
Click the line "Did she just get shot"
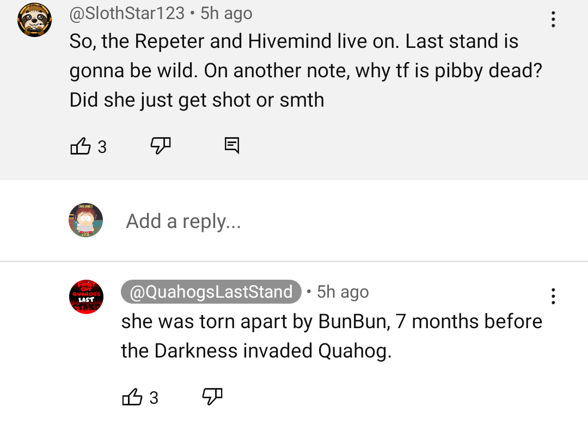[x=197, y=100]
